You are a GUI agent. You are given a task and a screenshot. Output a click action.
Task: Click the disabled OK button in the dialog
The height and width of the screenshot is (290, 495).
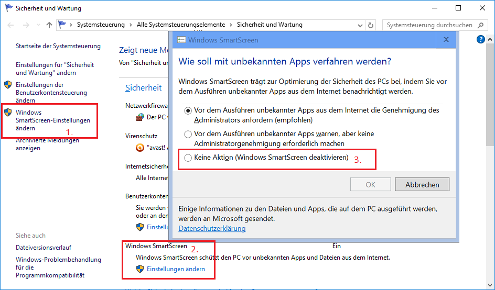(370, 184)
